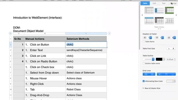The width and height of the screenshot is (178, 100).
Task: Toggle footer row grid lines
Action: [173, 74]
